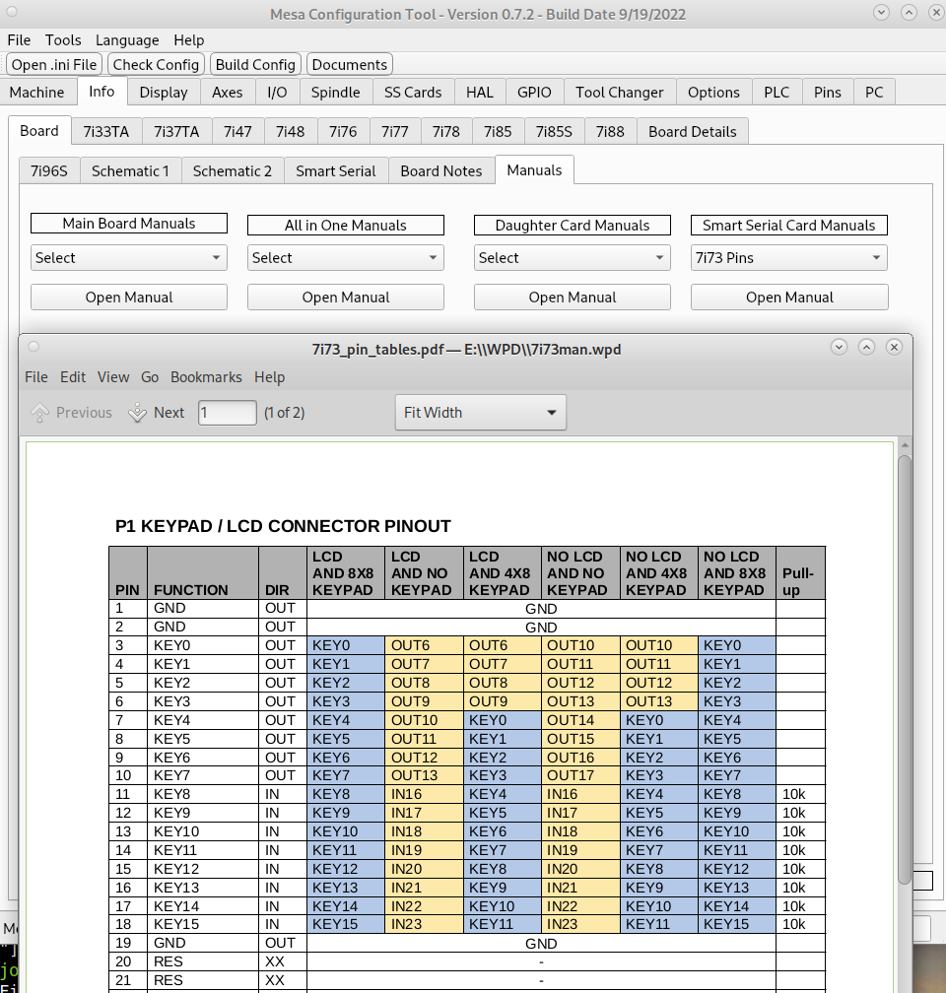Click the PDF viewer vertical scrollbar

click(905, 670)
